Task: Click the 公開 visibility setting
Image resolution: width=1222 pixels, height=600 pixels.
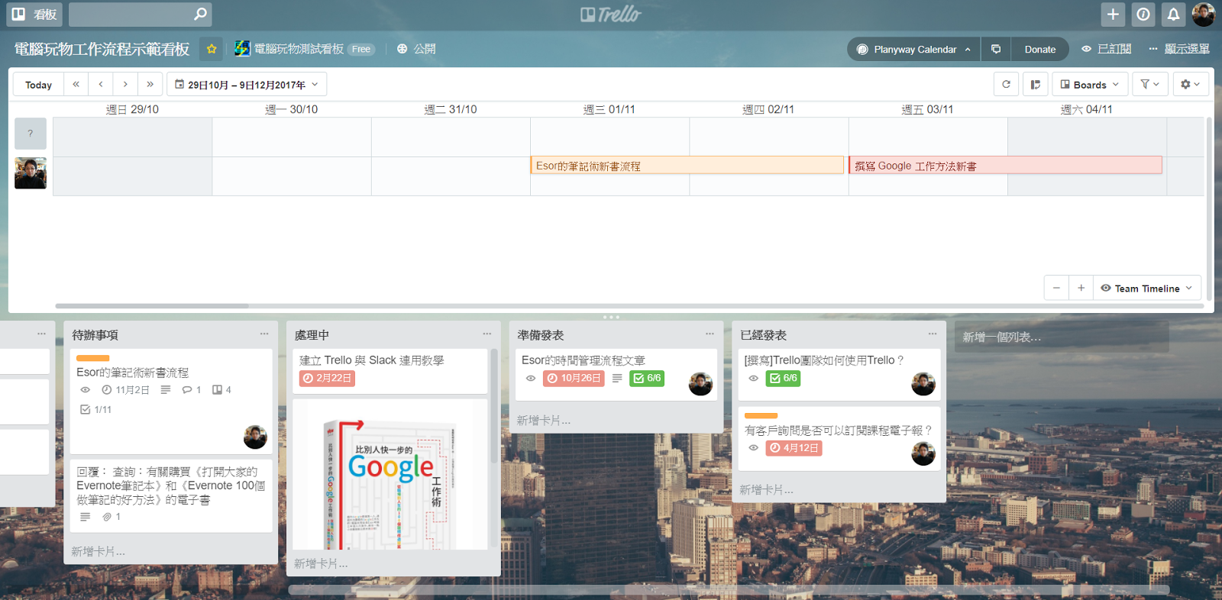Action: pos(416,49)
